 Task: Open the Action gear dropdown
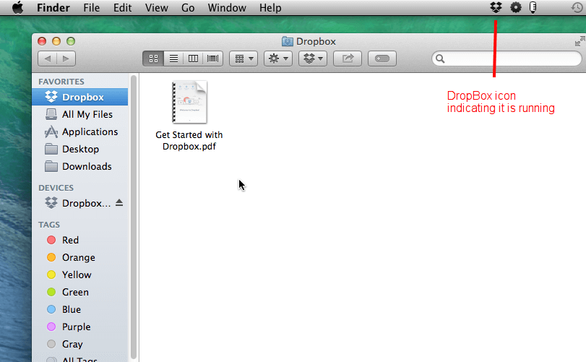(278, 59)
